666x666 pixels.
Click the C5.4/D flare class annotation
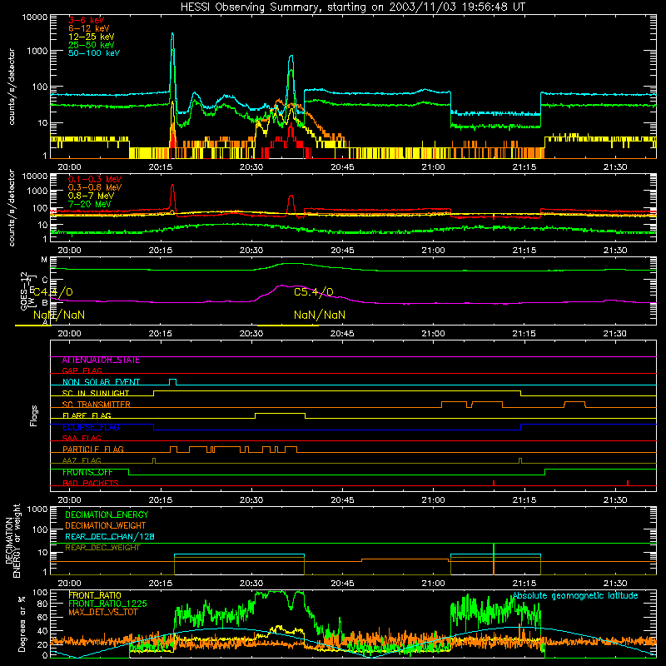coord(314,292)
